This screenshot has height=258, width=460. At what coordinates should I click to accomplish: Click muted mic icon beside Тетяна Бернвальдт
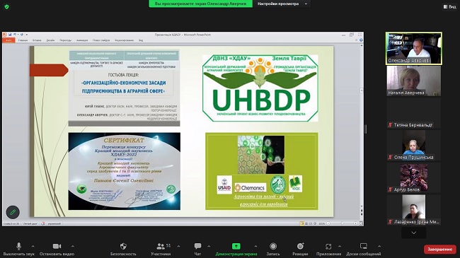click(x=390, y=125)
